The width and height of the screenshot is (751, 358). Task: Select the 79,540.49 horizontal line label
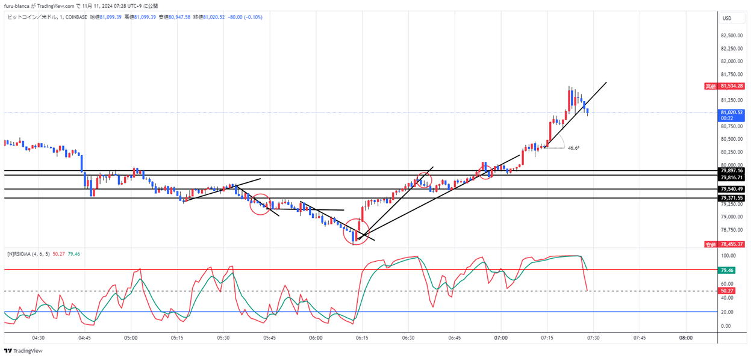tap(732, 189)
